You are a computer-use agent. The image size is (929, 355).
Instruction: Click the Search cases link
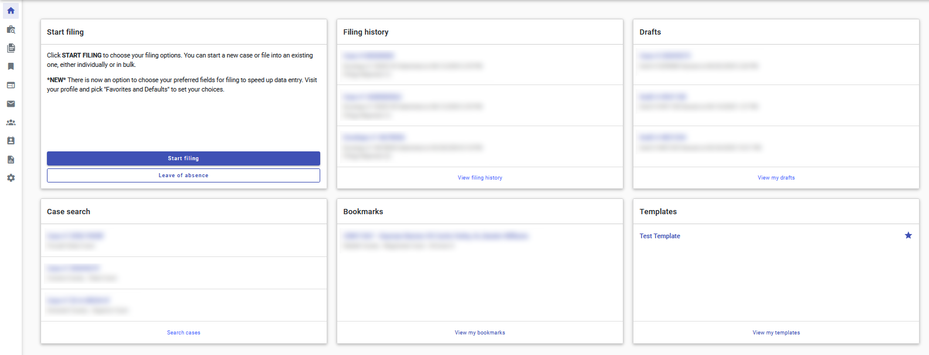(184, 333)
